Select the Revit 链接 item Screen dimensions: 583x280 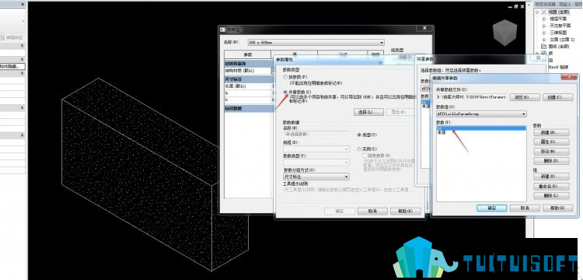(x=558, y=67)
